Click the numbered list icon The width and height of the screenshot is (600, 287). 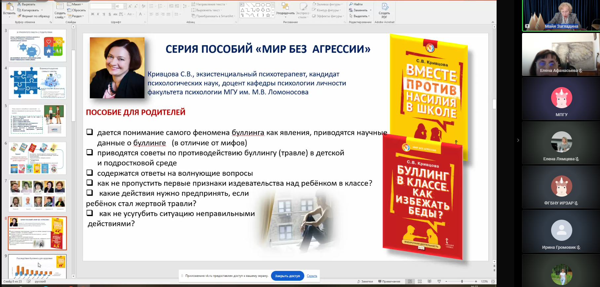tap(160, 6)
